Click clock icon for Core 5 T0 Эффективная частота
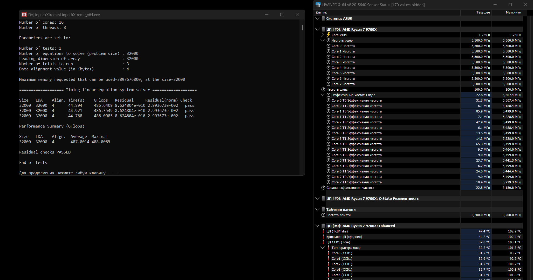 [329, 155]
